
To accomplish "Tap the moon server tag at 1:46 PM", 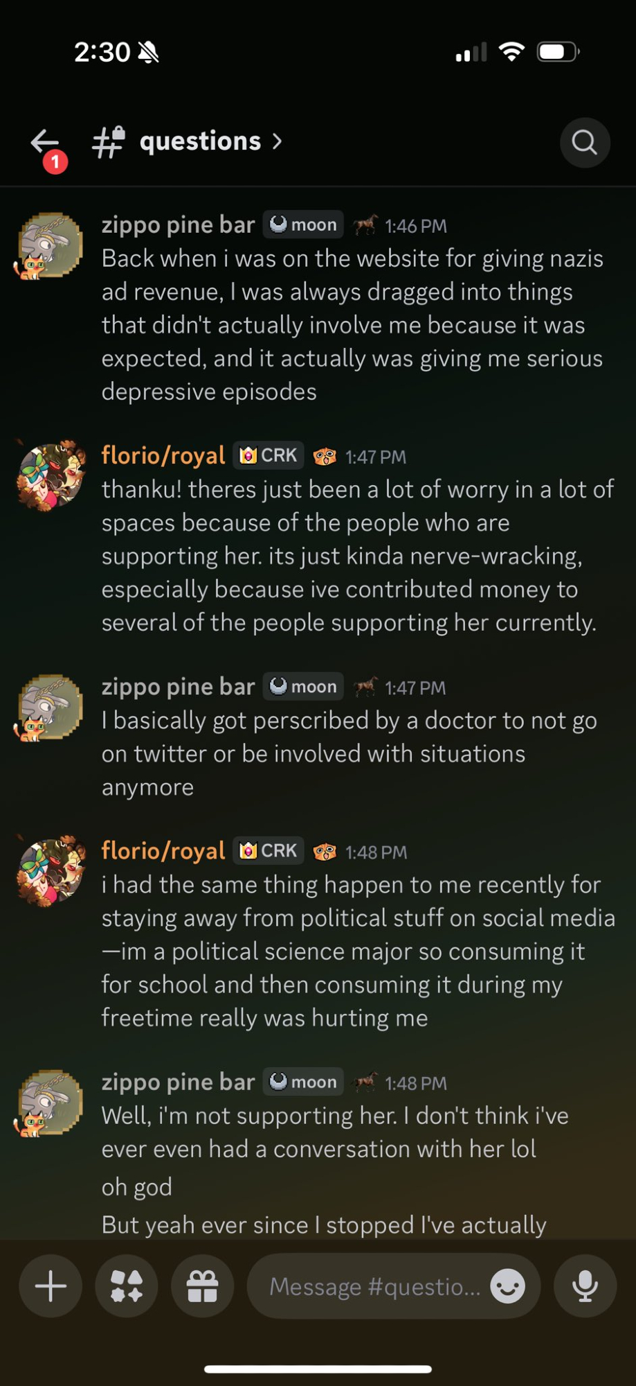I will click(x=303, y=225).
